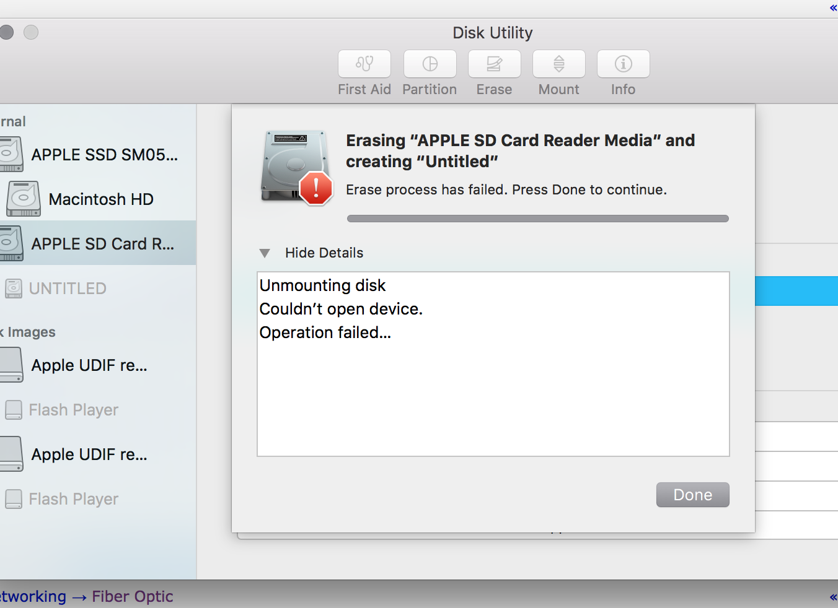This screenshot has height=608, width=838.
Task: Click the double chevron at top right
Action: pos(833,8)
